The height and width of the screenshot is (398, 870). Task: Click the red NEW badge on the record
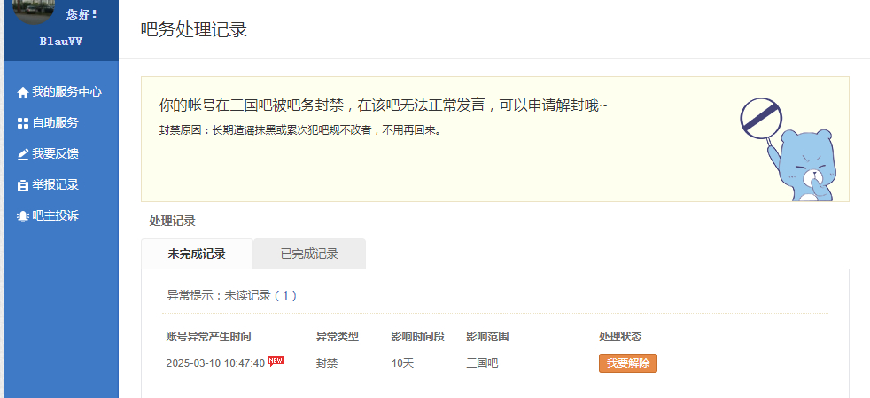276,360
